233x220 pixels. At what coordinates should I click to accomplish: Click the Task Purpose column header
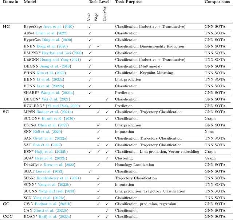coord(128,2)
